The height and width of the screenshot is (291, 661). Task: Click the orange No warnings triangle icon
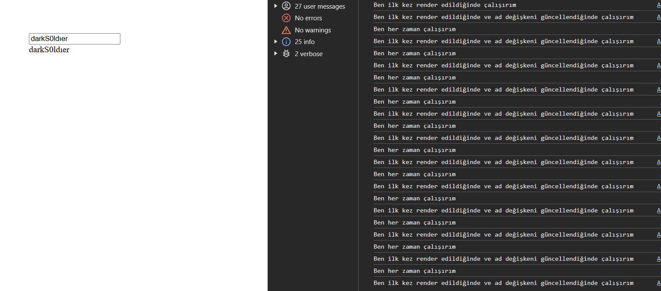point(286,30)
